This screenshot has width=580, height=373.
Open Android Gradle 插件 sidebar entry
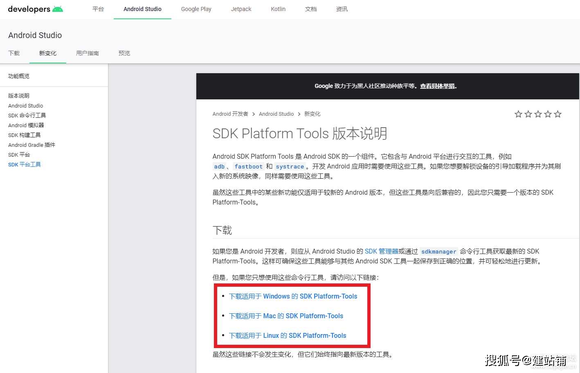click(x=31, y=145)
